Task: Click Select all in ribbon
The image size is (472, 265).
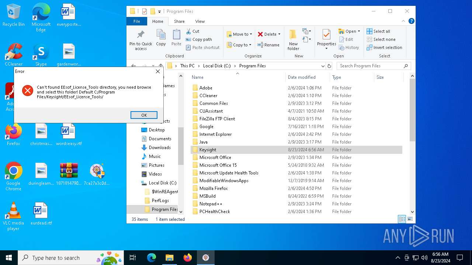Action: pyautogui.click(x=378, y=31)
